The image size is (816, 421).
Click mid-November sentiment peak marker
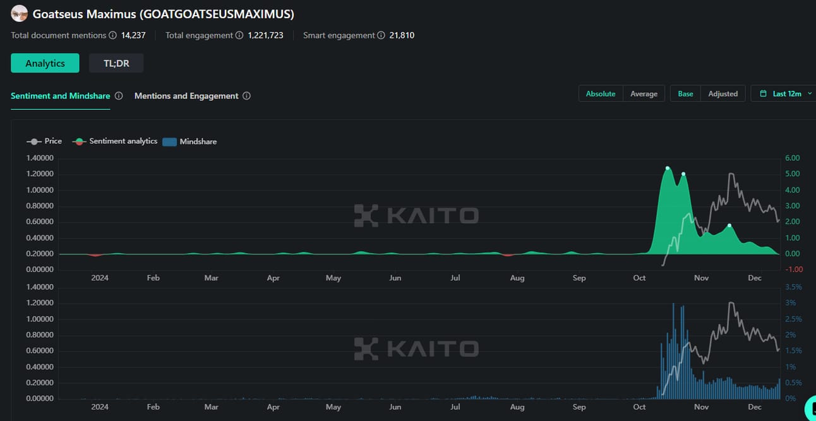(729, 225)
